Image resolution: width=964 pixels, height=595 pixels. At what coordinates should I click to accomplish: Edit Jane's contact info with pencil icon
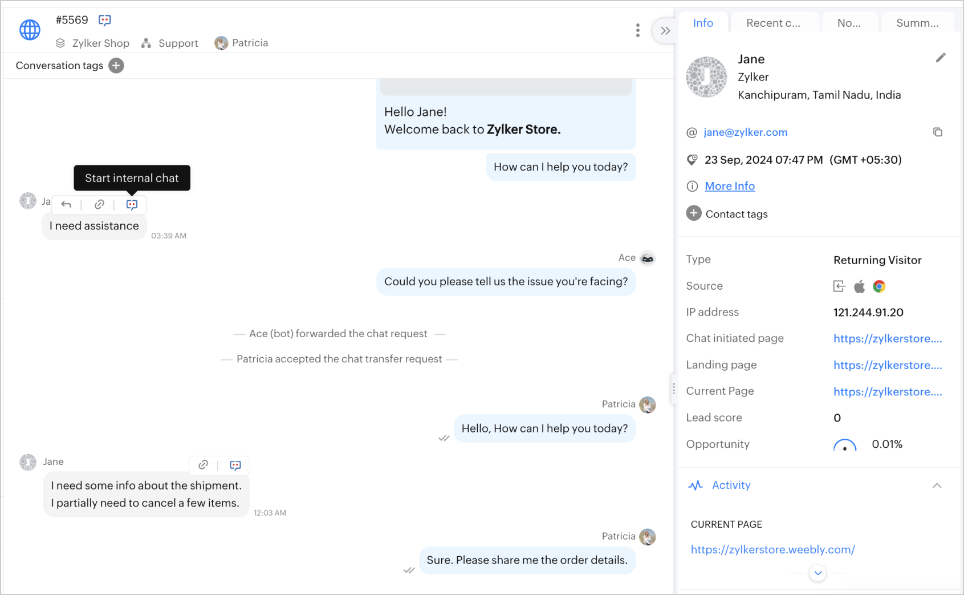940,58
